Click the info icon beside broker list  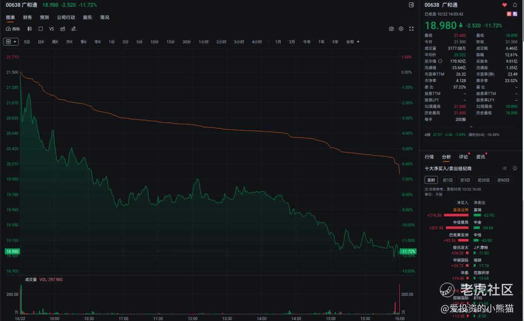tap(515, 168)
